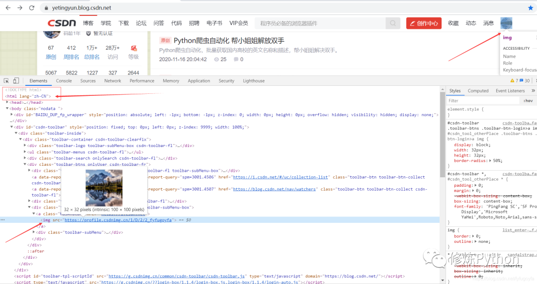
Task: Activate DevTools inspect element tool
Action: 6,81
